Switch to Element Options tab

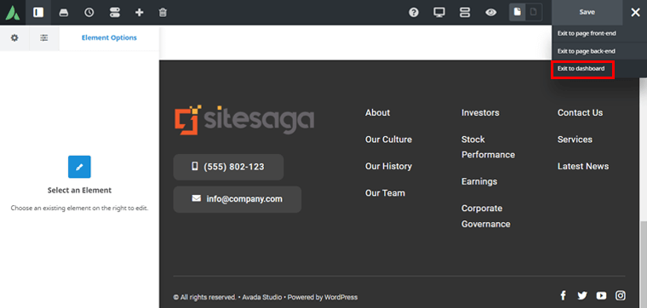[x=109, y=38]
